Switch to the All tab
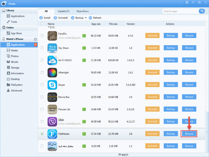 (x=46, y=11)
